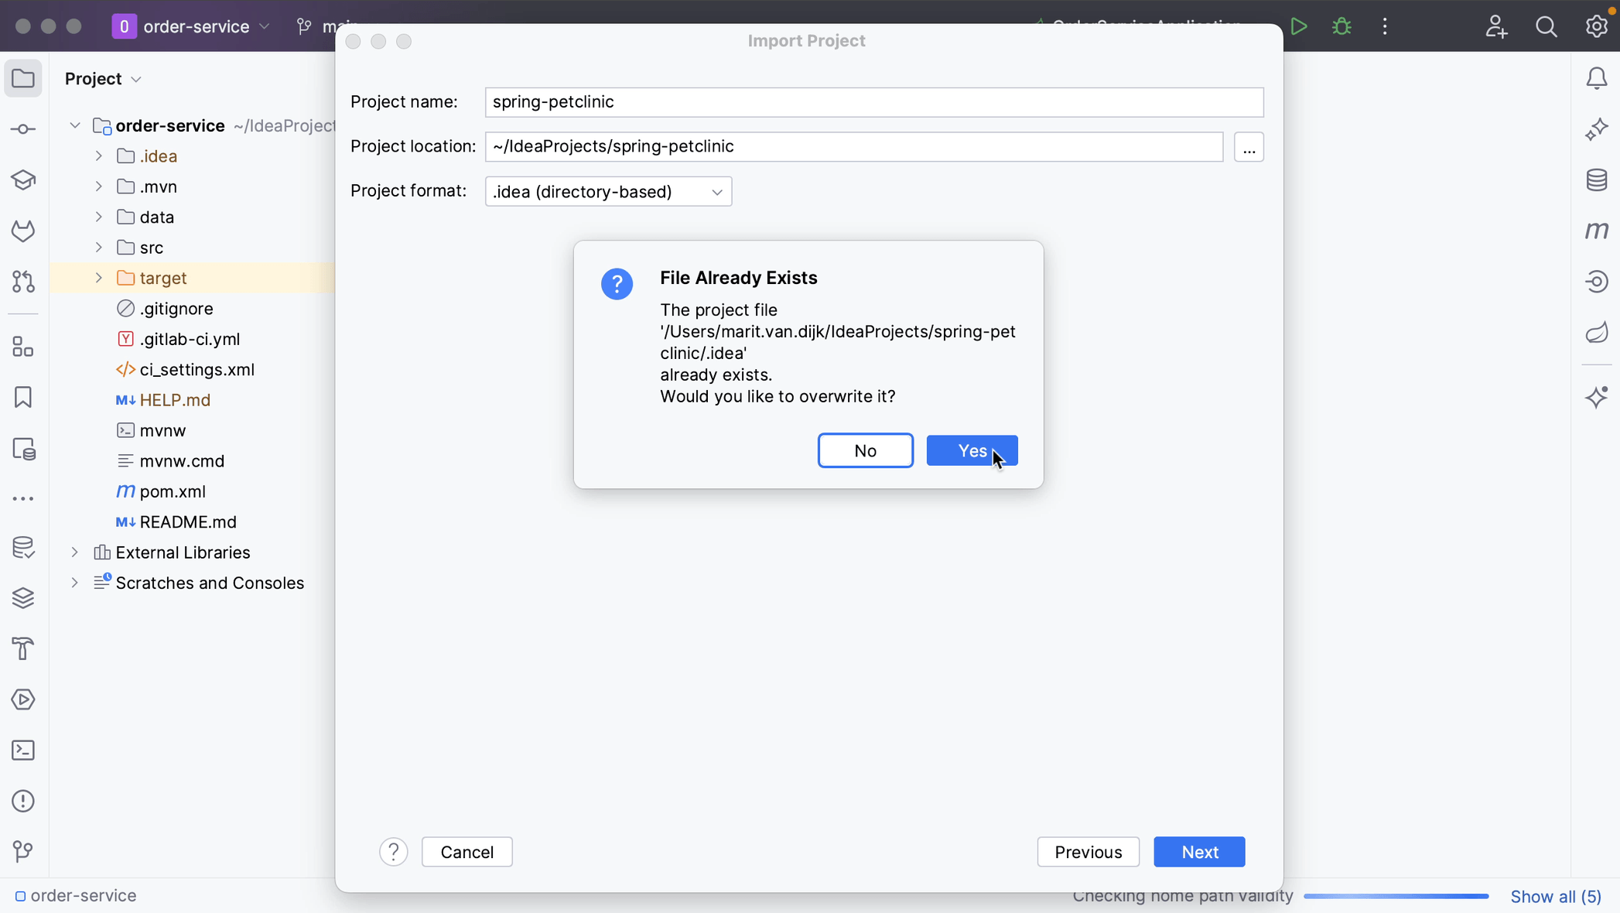The height and width of the screenshot is (913, 1620).
Task: Select the Search everywhere icon
Action: [1547, 27]
